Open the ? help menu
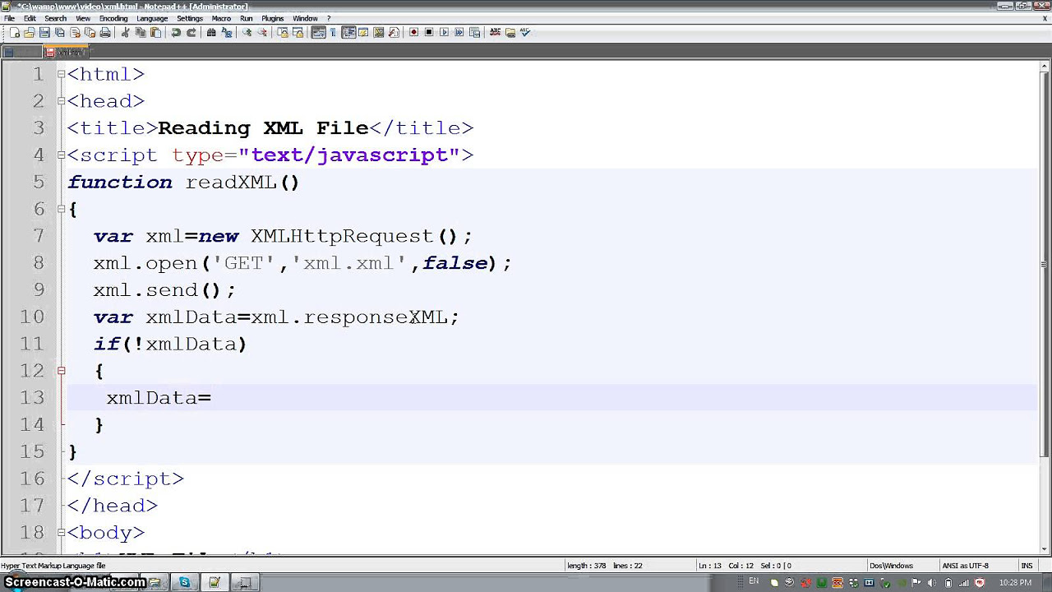The width and height of the screenshot is (1052, 592). tap(329, 18)
